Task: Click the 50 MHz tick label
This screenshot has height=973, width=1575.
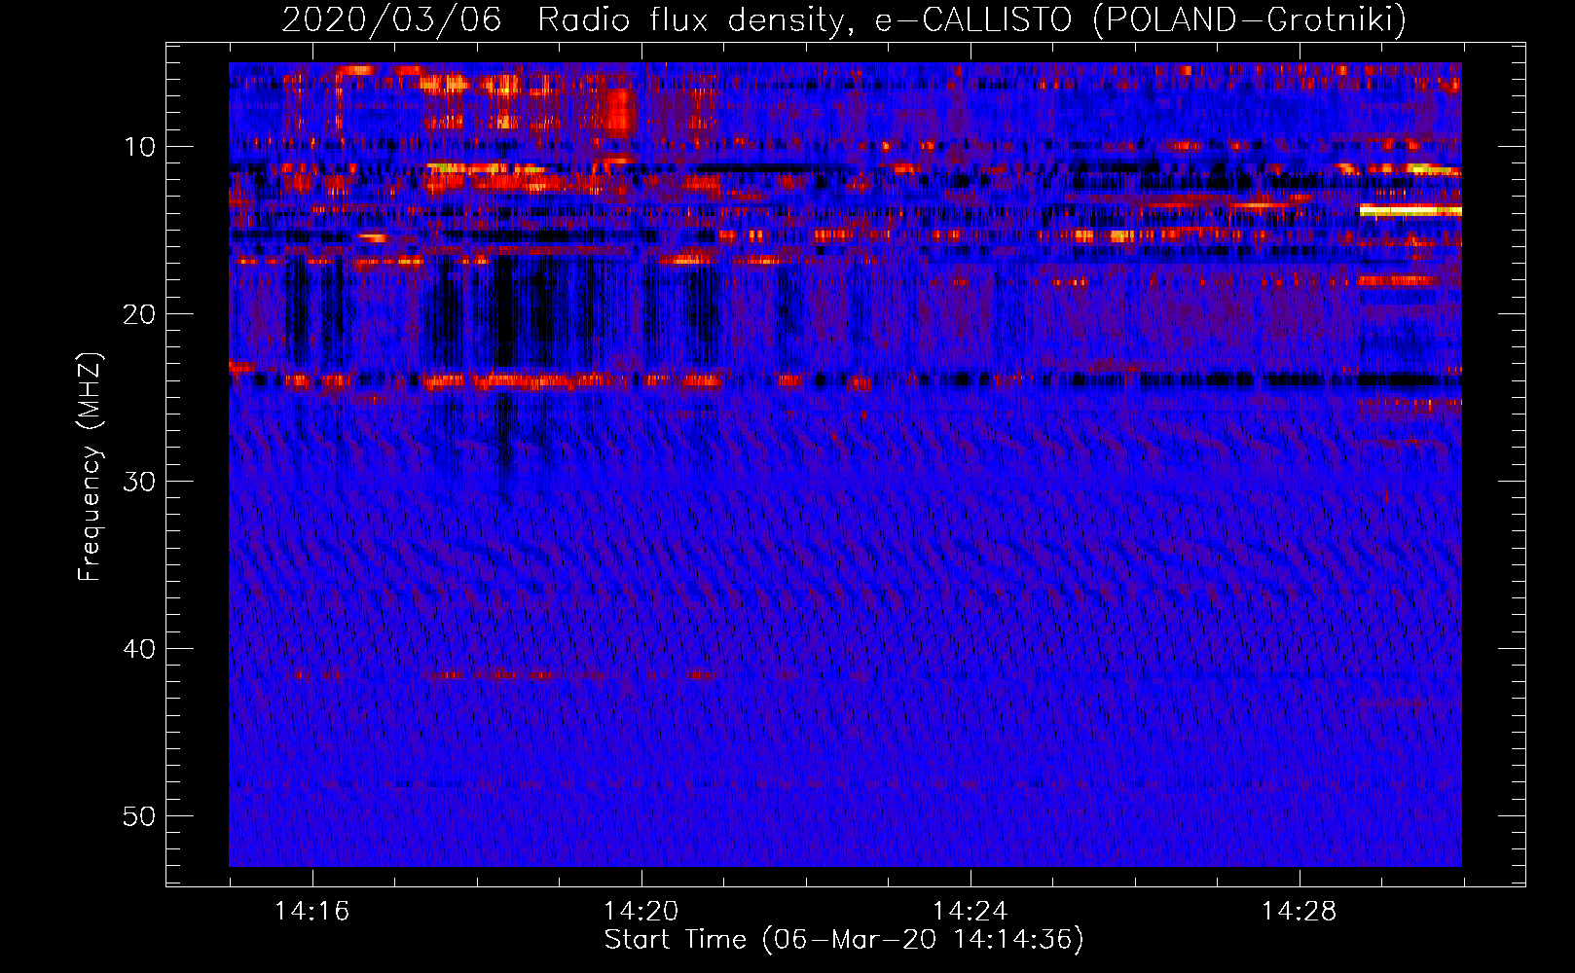Action: (x=140, y=816)
